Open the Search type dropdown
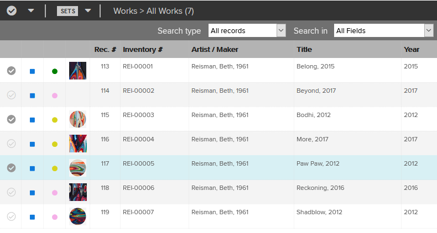Viewport: 437px width, 233px height. (247, 30)
